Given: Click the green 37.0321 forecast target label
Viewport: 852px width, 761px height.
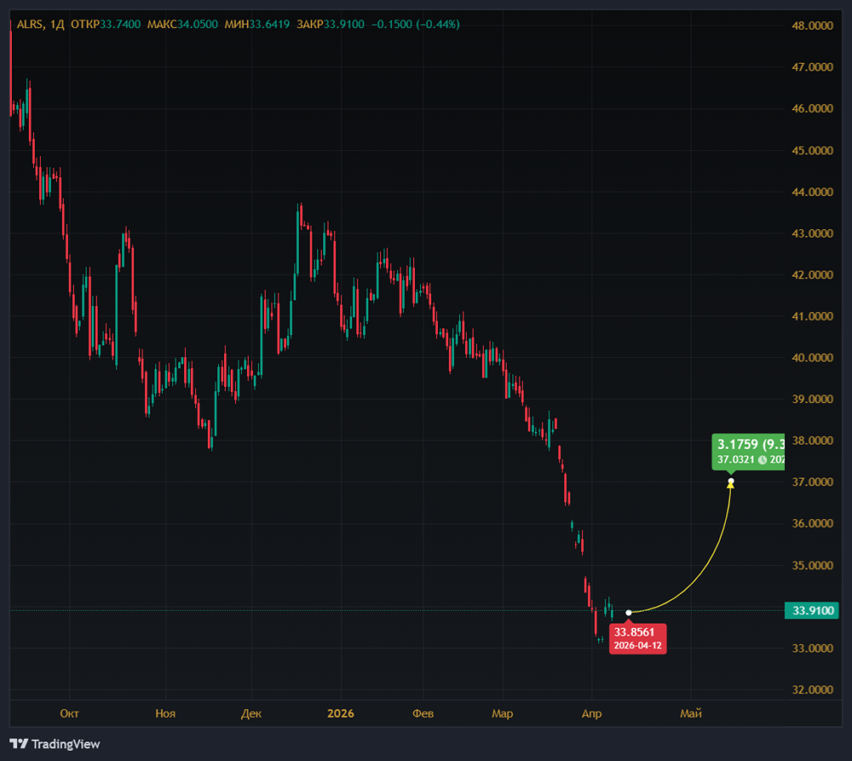Looking at the screenshot, I should coord(748,451).
